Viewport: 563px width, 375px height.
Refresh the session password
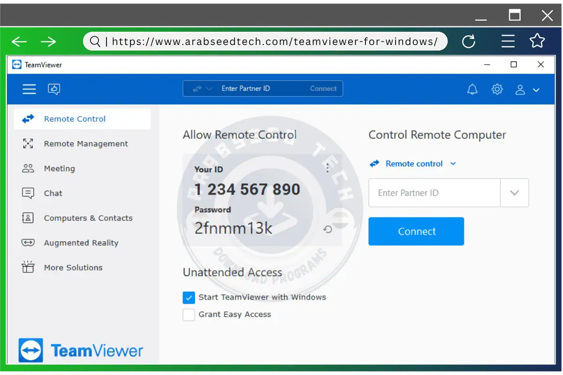[327, 229]
